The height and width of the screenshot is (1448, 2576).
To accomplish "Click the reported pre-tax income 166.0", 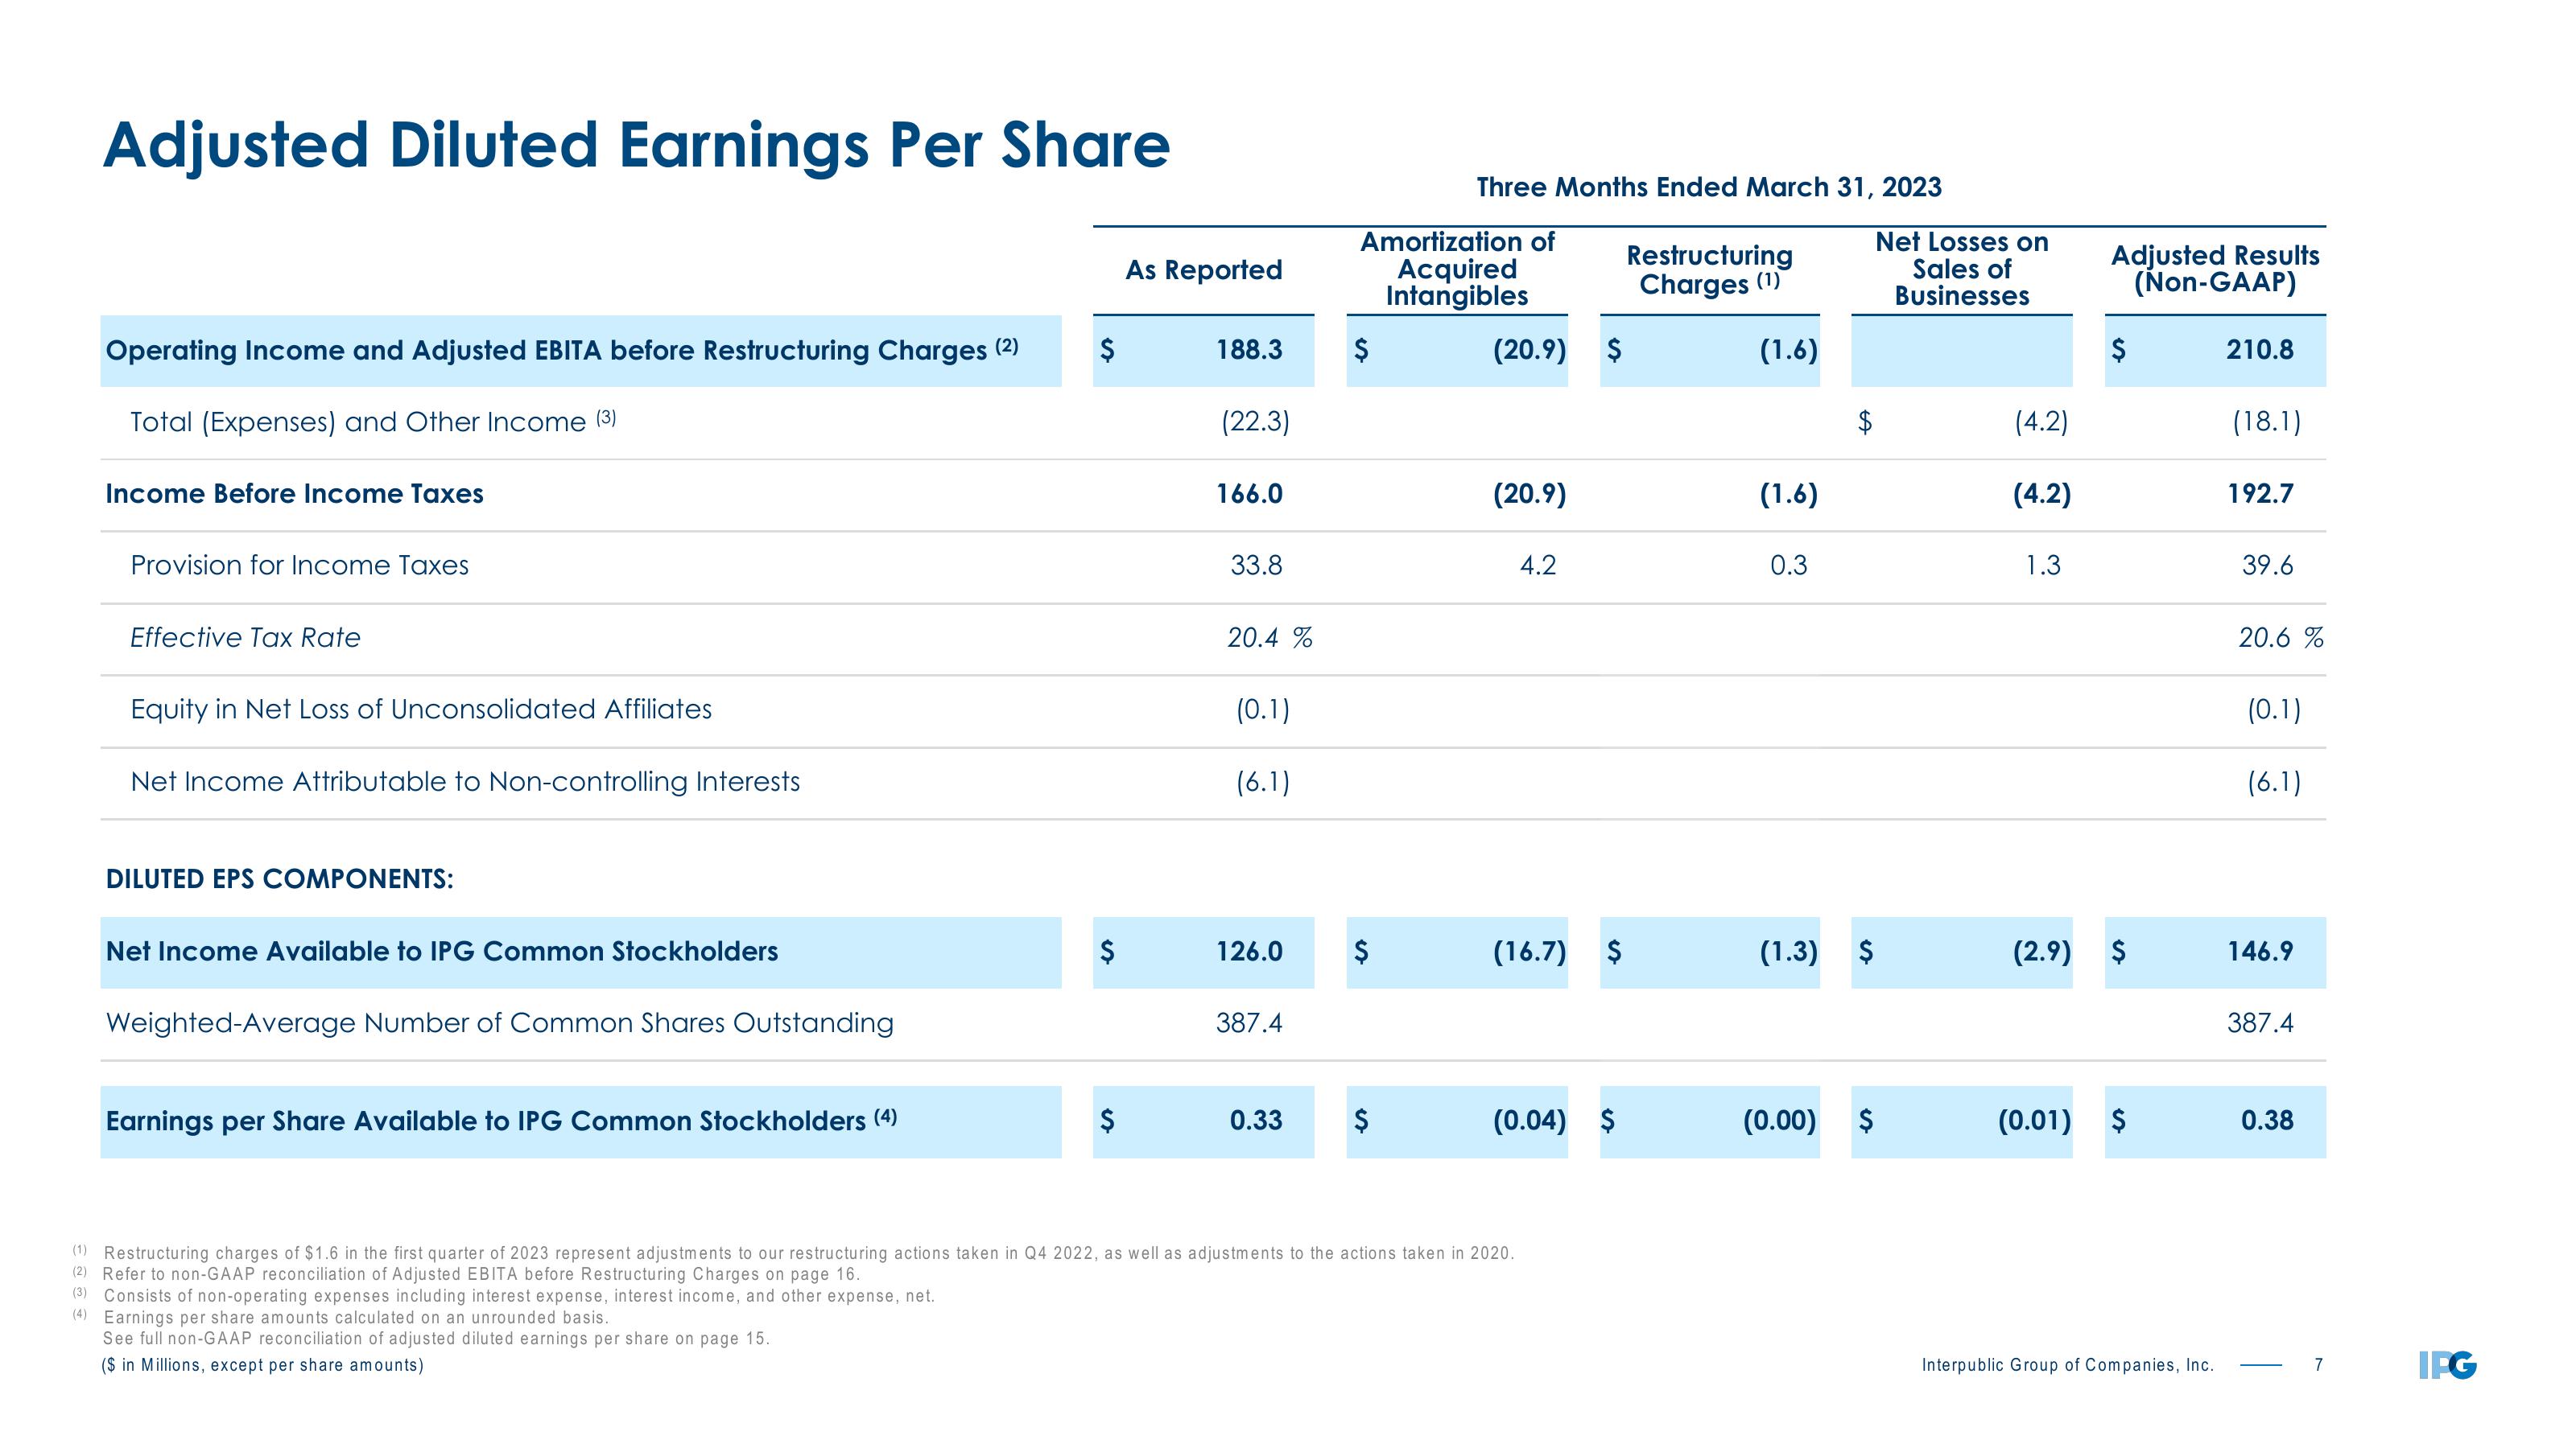I will pos(1249,494).
